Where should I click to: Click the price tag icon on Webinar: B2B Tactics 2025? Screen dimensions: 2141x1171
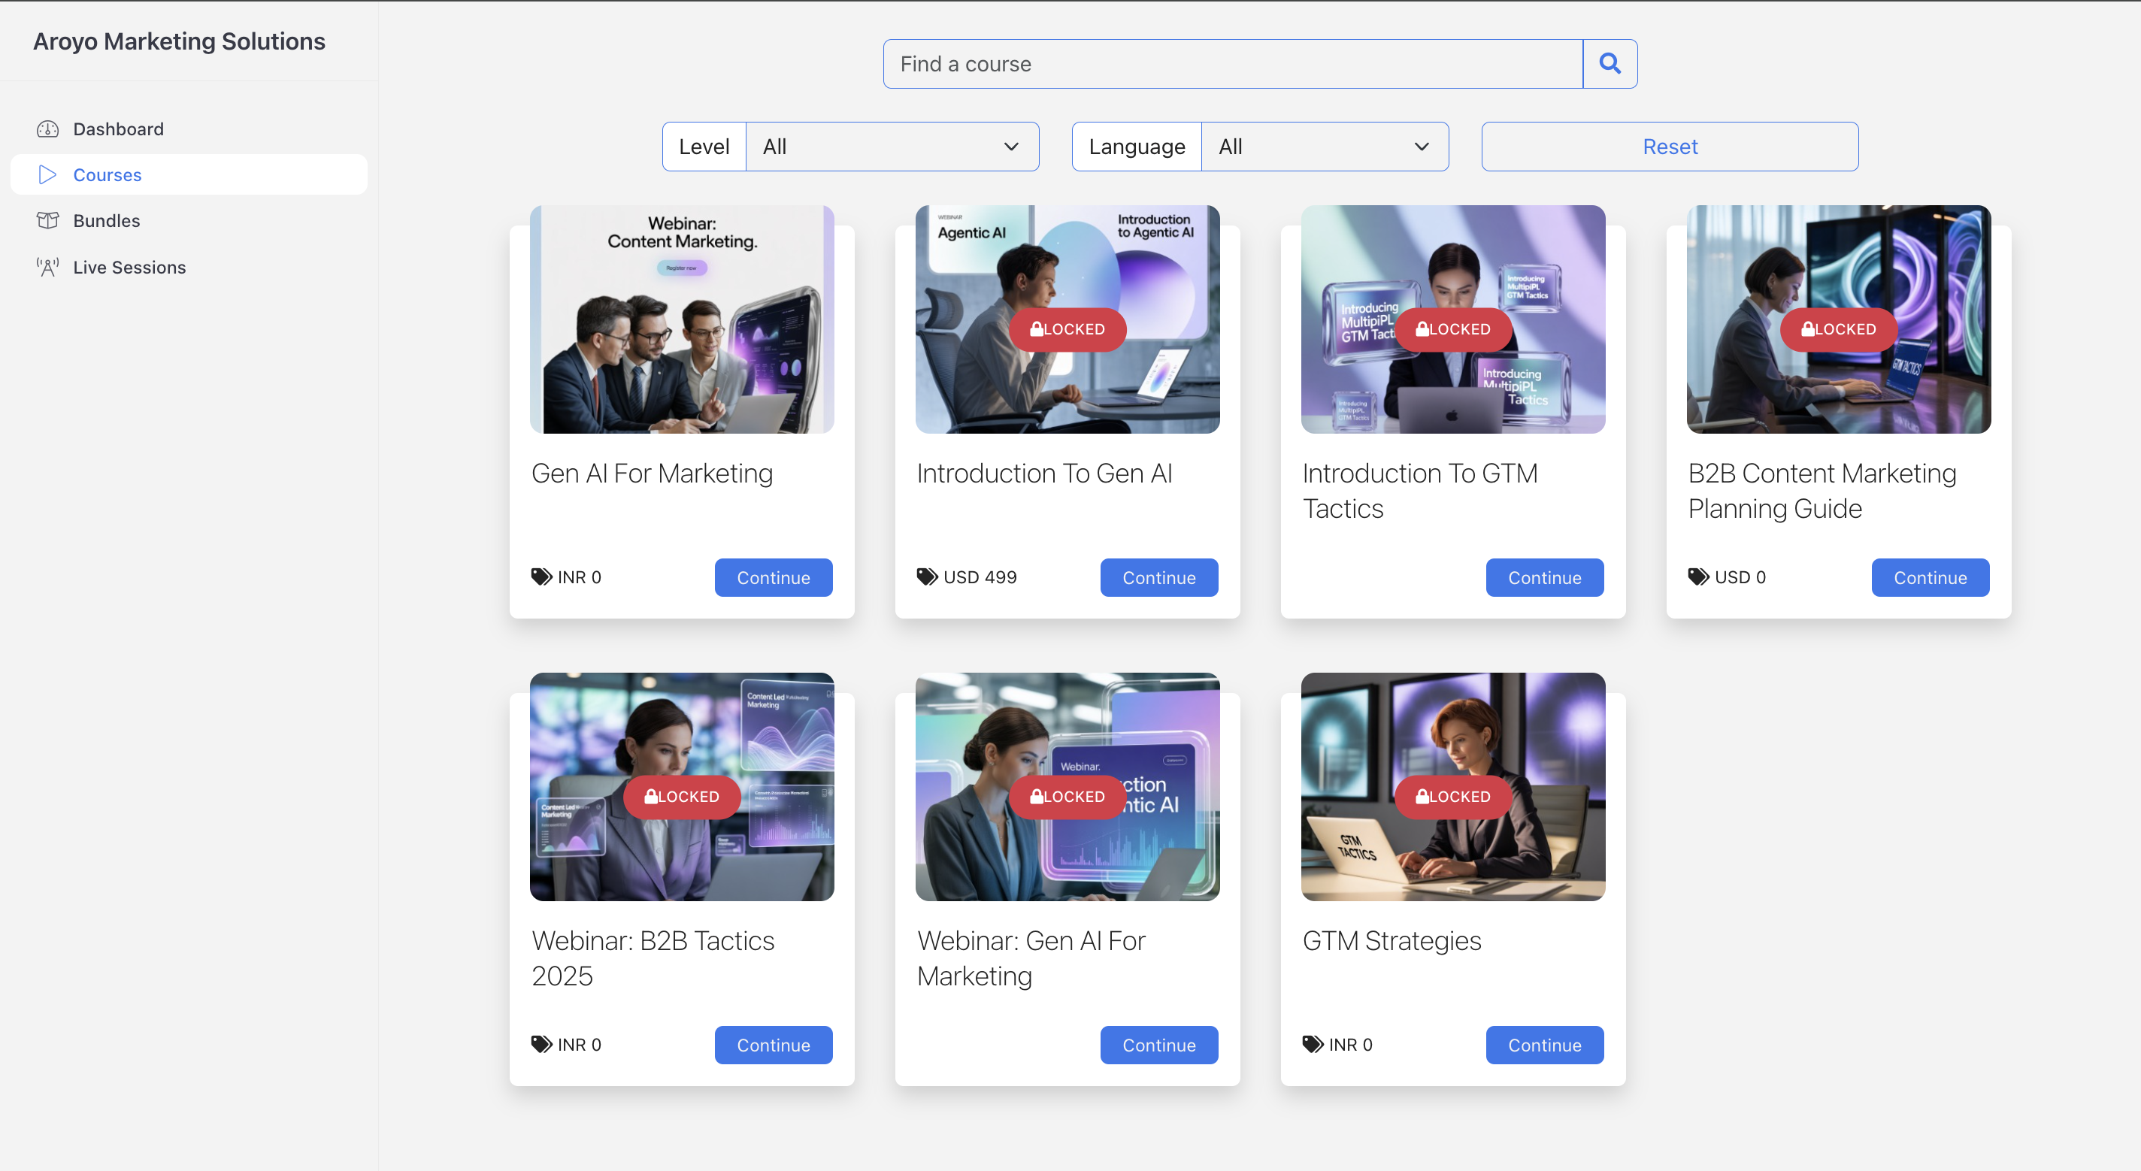(x=542, y=1045)
